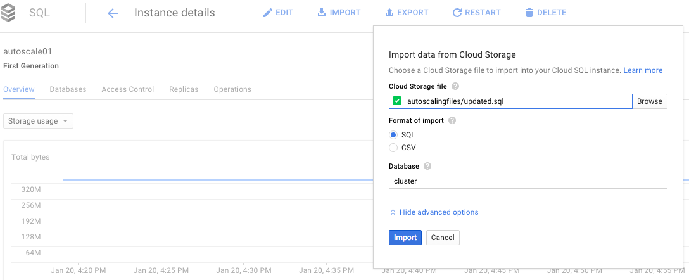The width and height of the screenshot is (689, 280).
Task: Select the SQL format radio button
Action: (393, 136)
